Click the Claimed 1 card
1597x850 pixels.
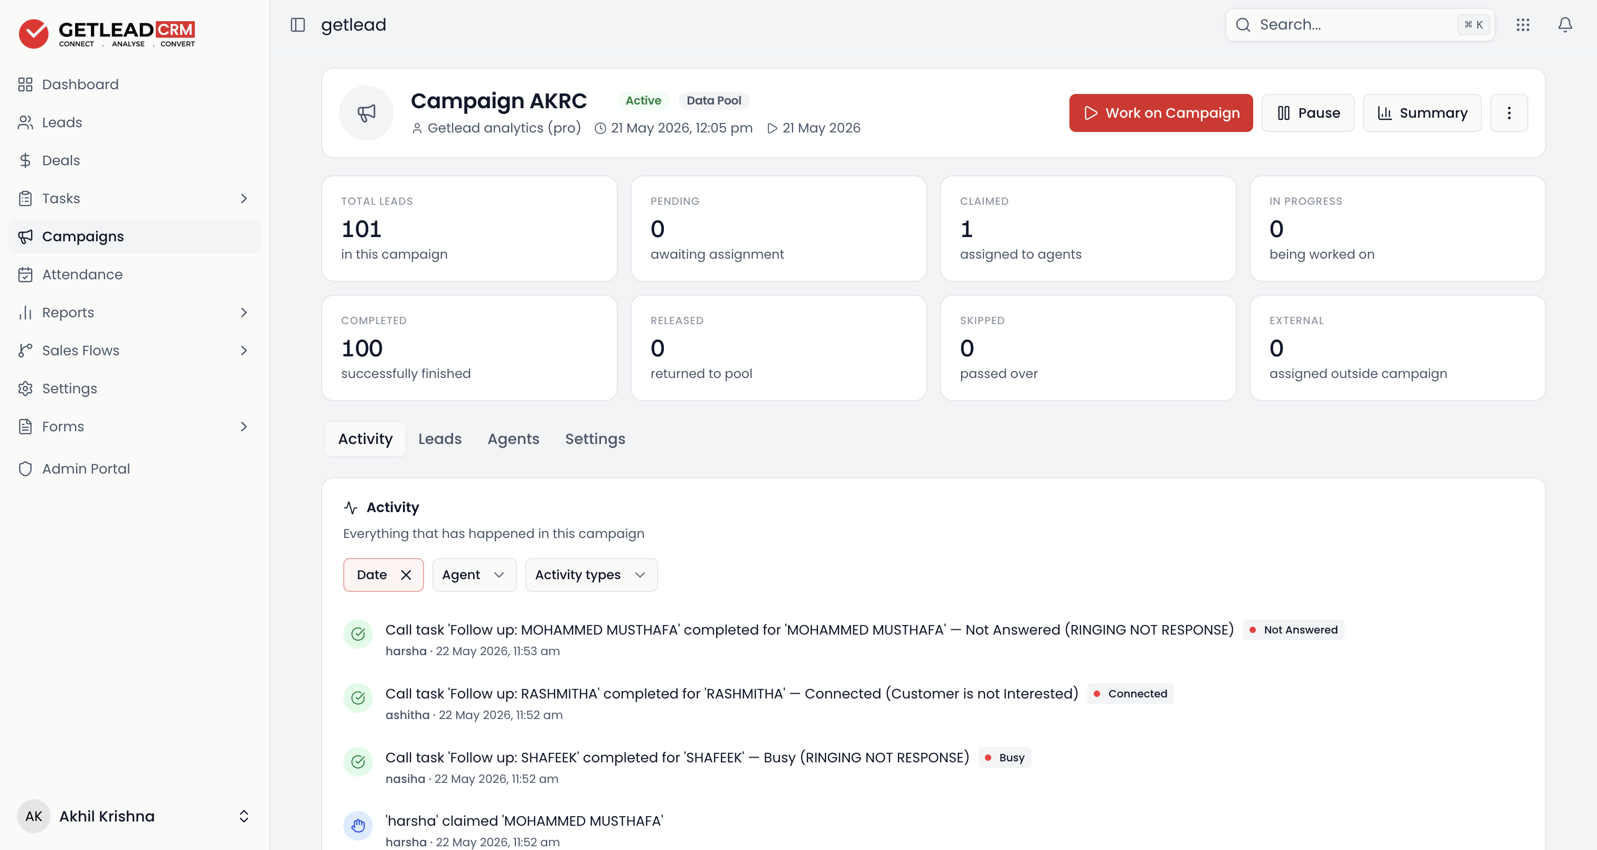pyautogui.click(x=1088, y=228)
